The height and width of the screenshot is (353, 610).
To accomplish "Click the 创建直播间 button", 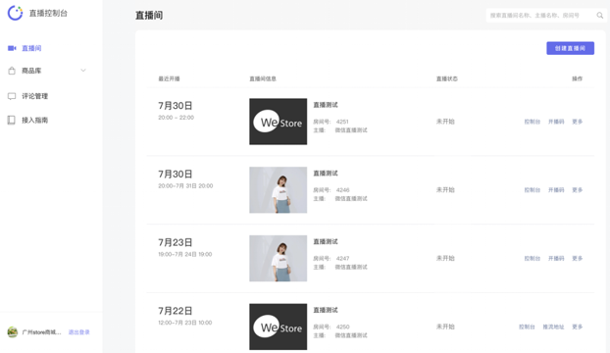I will 571,48.
